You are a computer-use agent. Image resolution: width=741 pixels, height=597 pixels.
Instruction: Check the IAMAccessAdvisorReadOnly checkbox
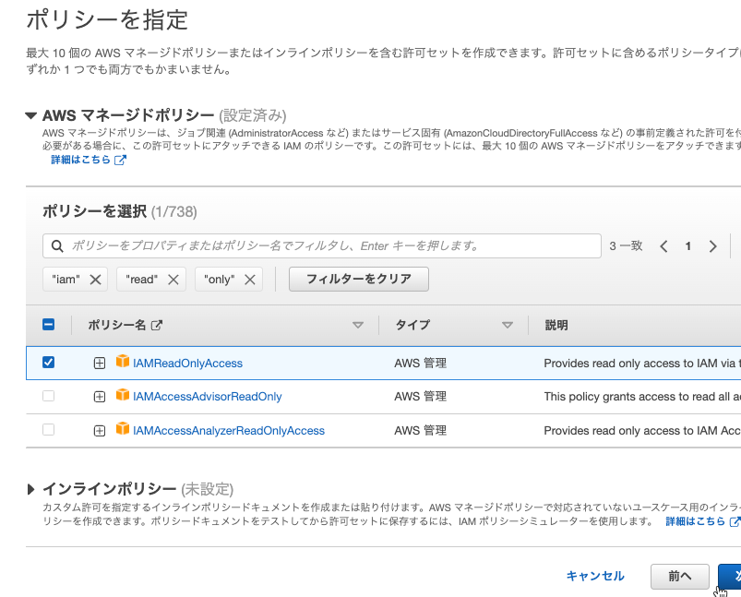[48, 396]
